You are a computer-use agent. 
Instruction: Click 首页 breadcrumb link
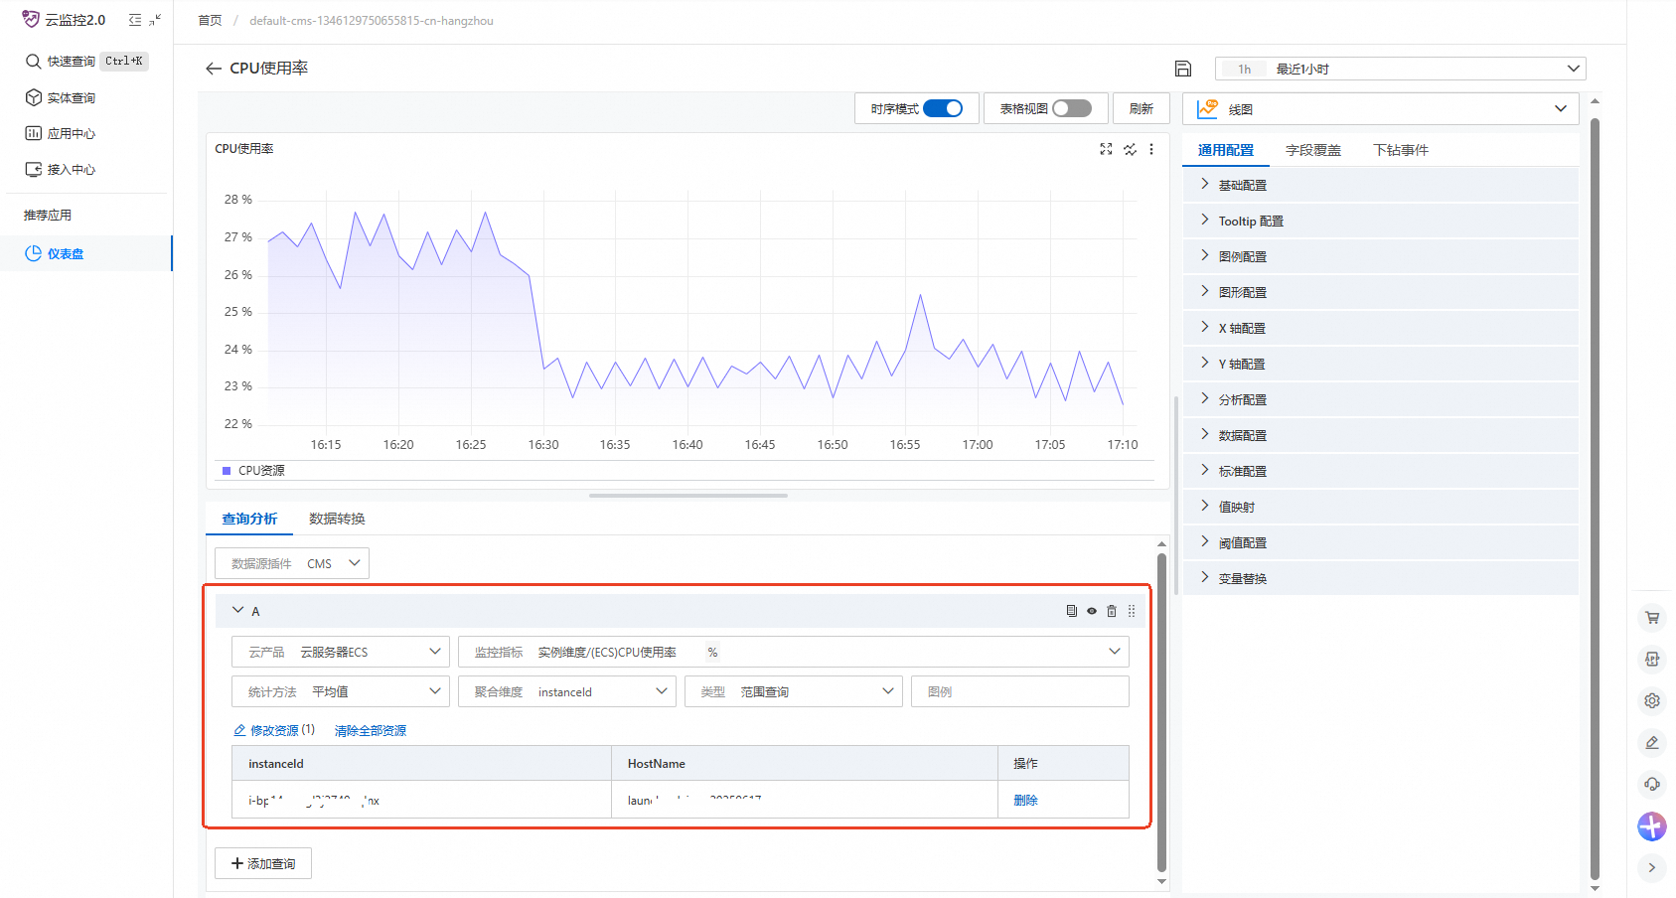tap(210, 21)
